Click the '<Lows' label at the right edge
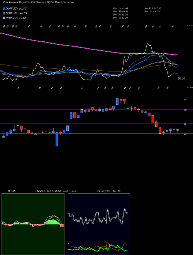Image resolution: width=193 pixels, height=255 pixels. [190, 87]
